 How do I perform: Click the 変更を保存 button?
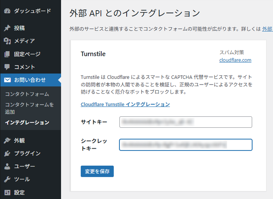coord(97,171)
